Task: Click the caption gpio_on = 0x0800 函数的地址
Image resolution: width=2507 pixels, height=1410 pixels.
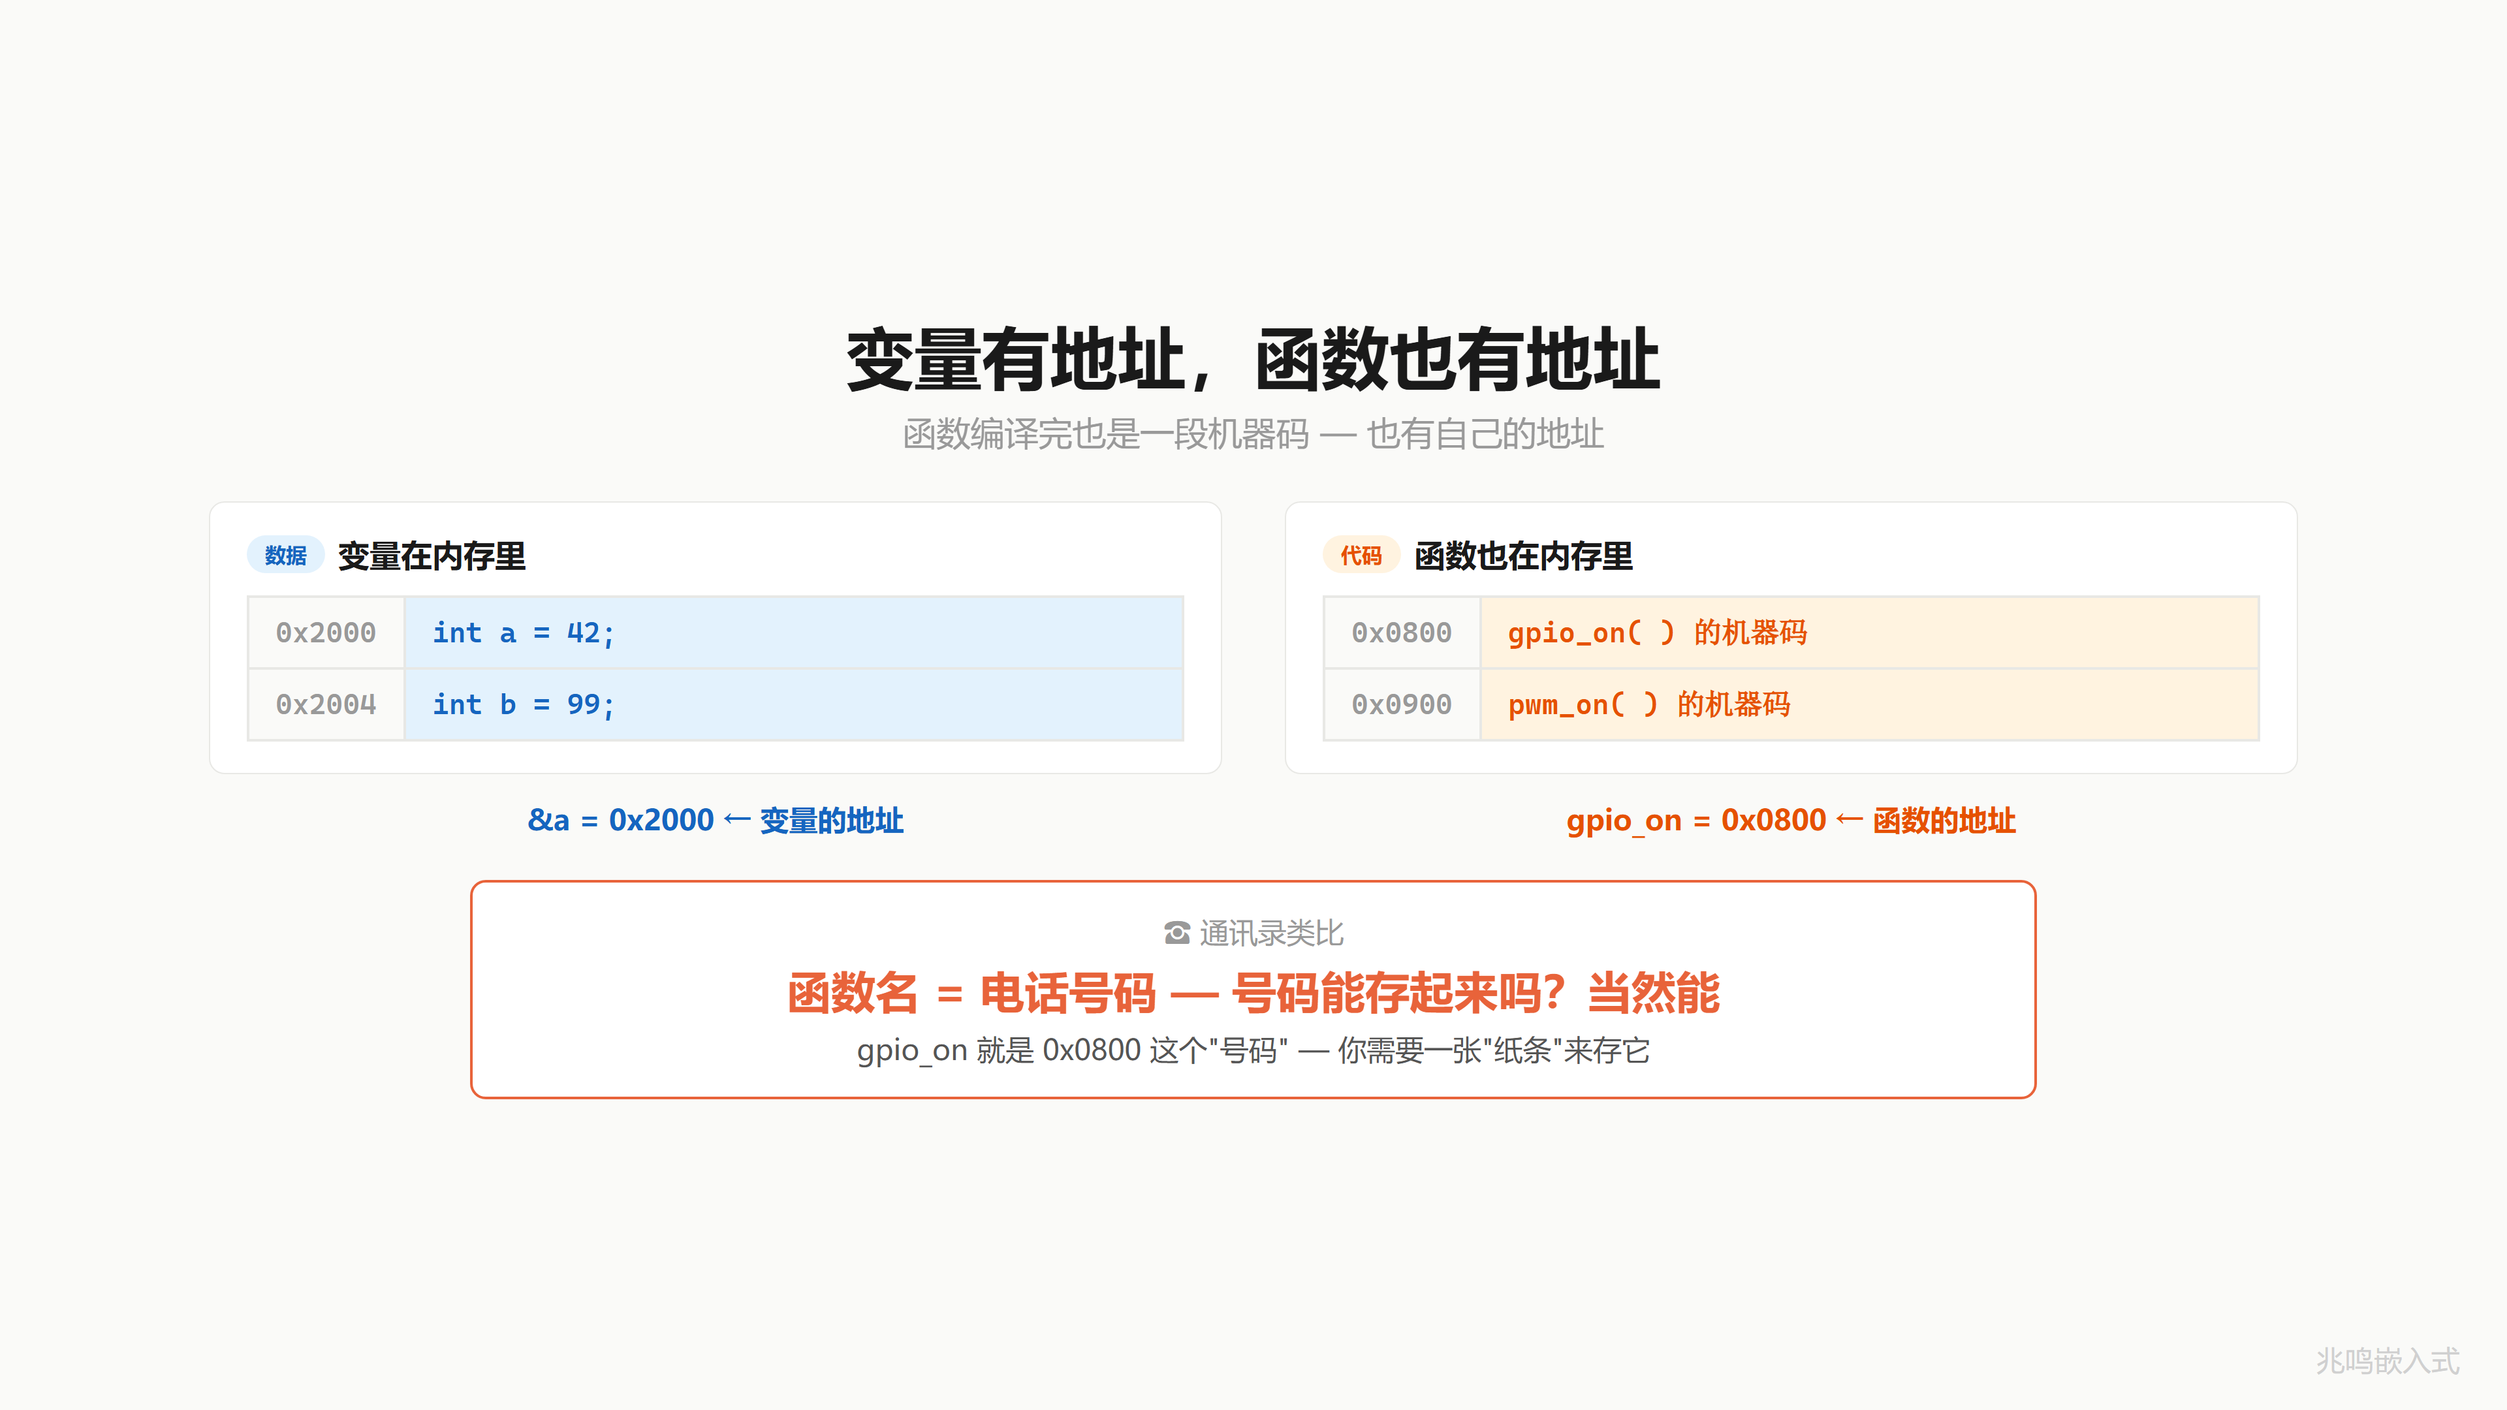Action: coord(1791,821)
